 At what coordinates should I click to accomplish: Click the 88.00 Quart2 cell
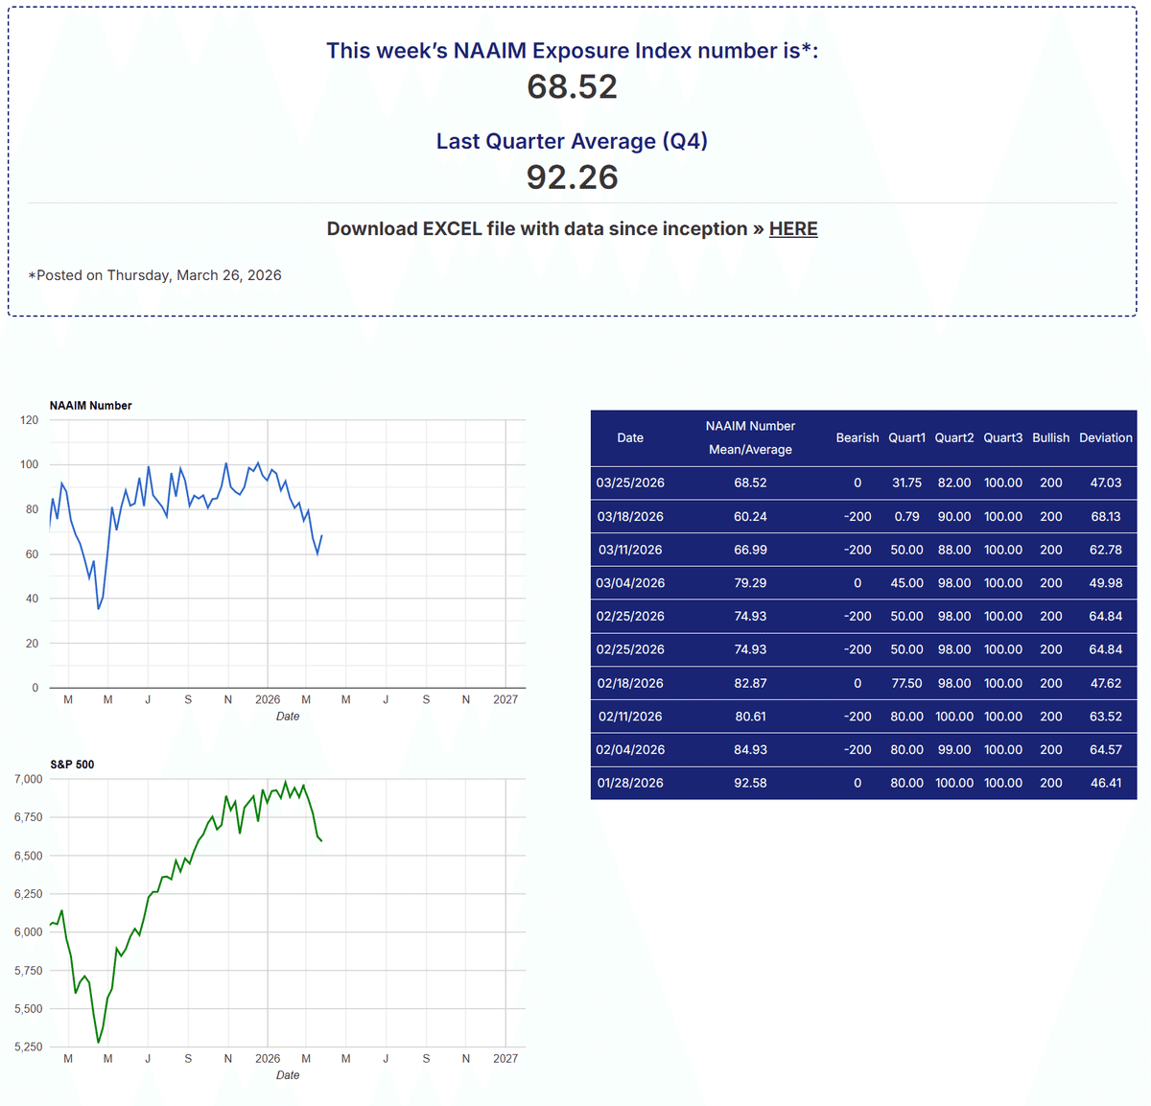(954, 550)
